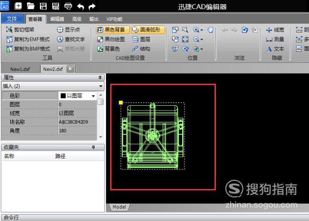Select the pan hand tool
Viewport: 309px width, 221px height.
point(210,30)
